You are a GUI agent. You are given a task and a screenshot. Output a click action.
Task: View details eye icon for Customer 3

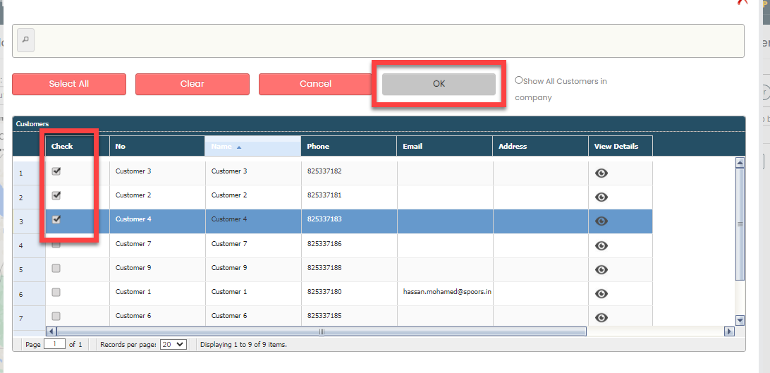[601, 173]
